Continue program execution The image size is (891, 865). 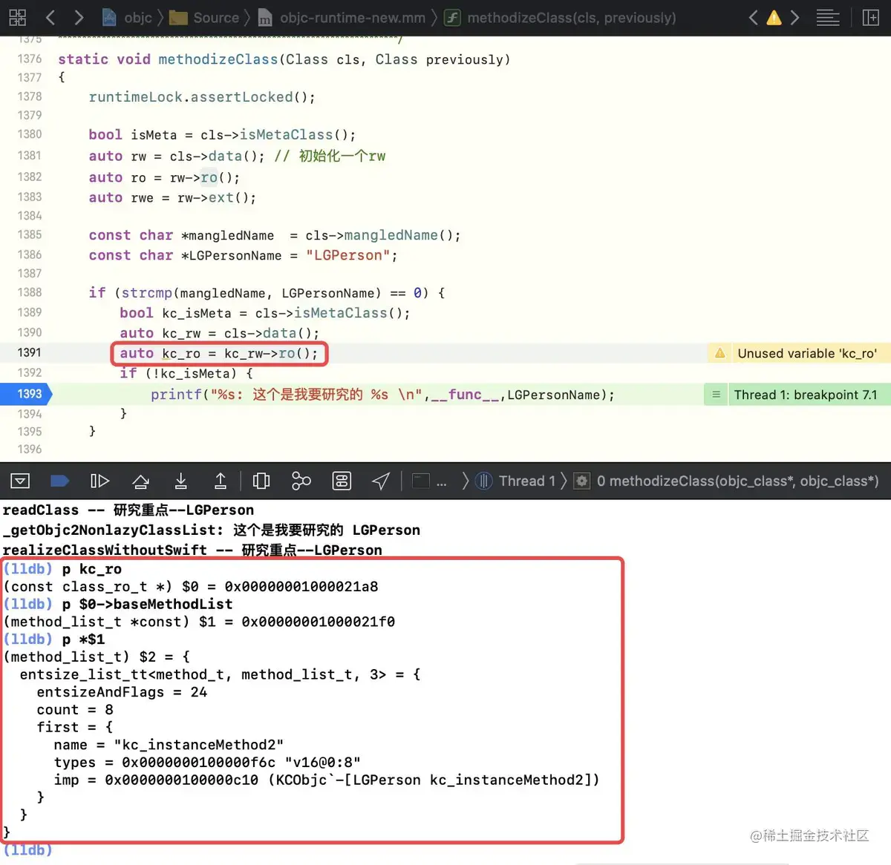pyautogui.click(x=99, y=481)
